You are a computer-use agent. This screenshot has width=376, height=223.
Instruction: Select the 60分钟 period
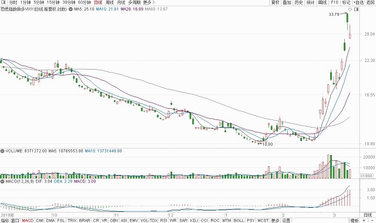(x=85, y=2)
